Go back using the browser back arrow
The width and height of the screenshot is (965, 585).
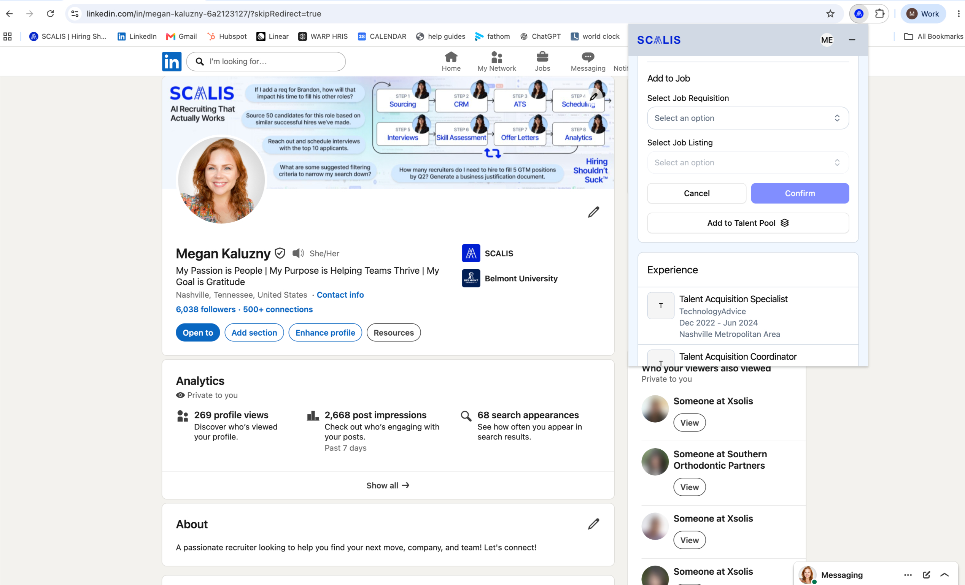[x=10, y=14]
